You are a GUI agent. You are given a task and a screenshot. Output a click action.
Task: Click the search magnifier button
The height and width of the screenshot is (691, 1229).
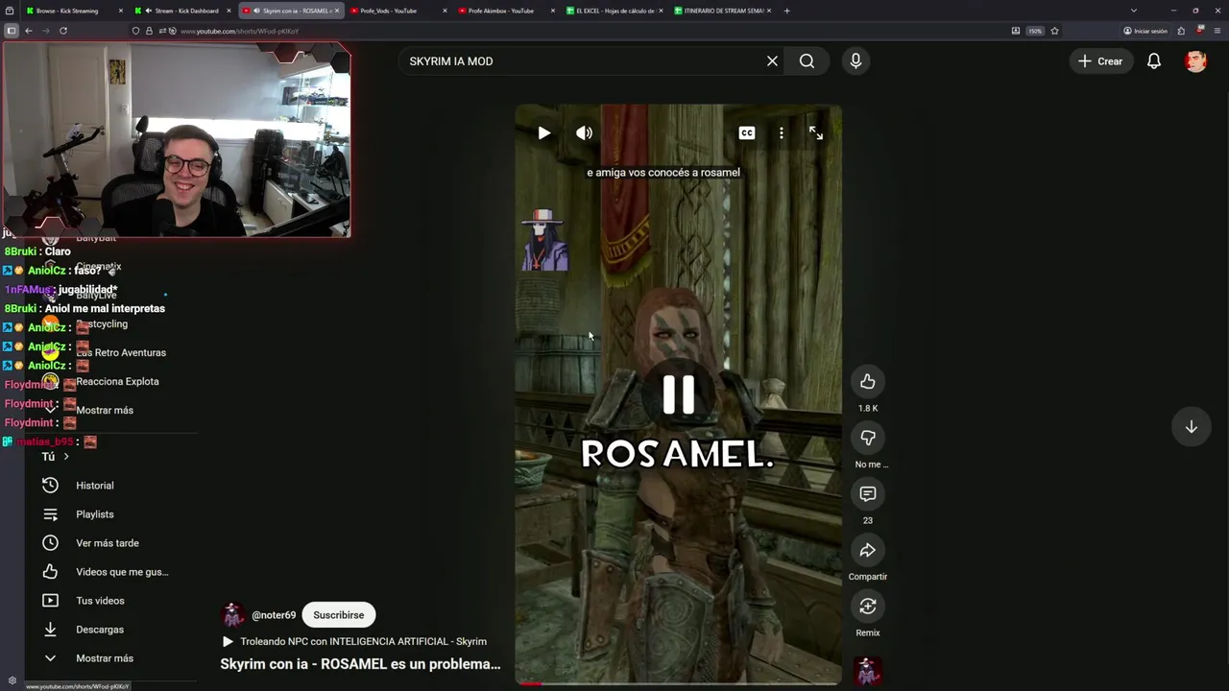point(807,61)
